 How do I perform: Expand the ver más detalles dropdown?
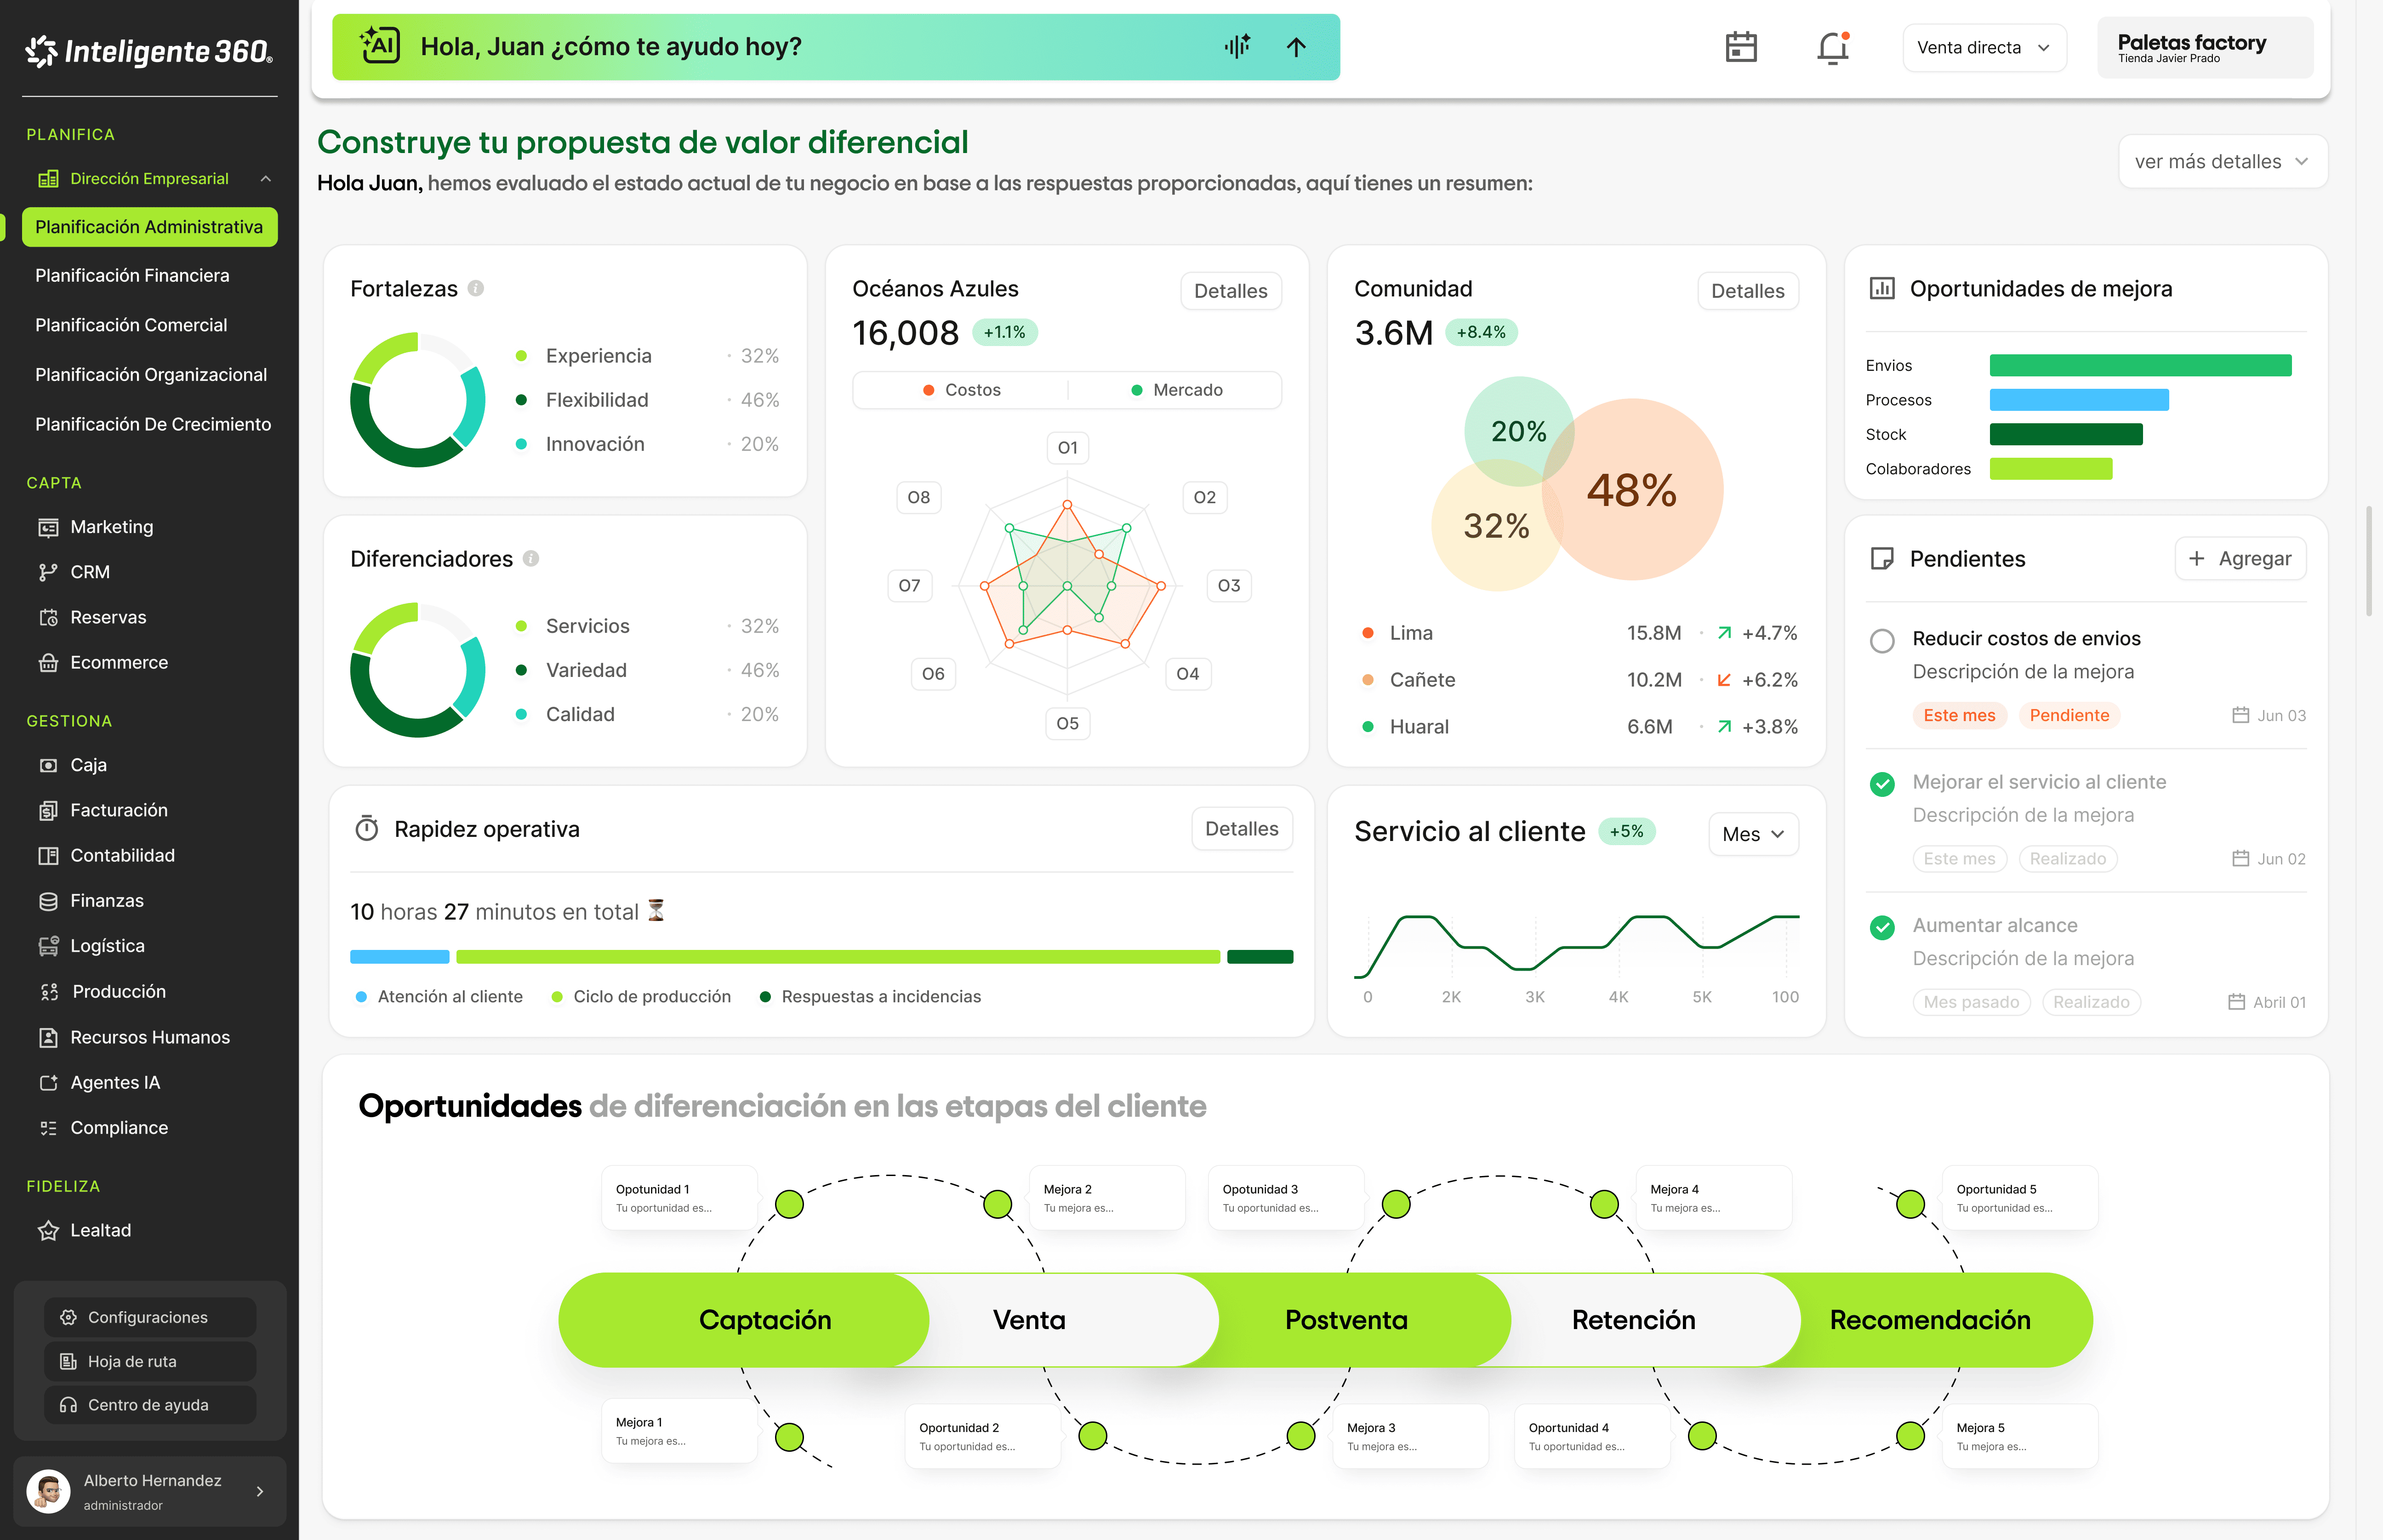coord(2222,161)
